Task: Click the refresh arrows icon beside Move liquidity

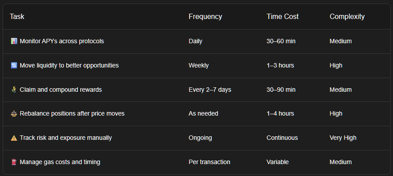Action: tap(14, 65)
